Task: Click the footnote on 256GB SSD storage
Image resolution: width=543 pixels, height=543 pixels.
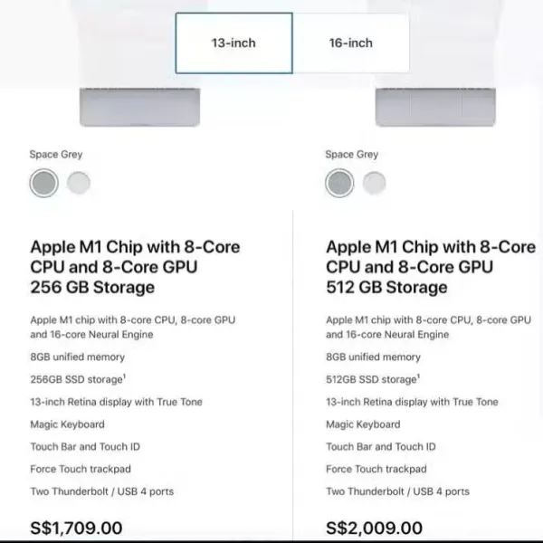Action: click(124, 376)
